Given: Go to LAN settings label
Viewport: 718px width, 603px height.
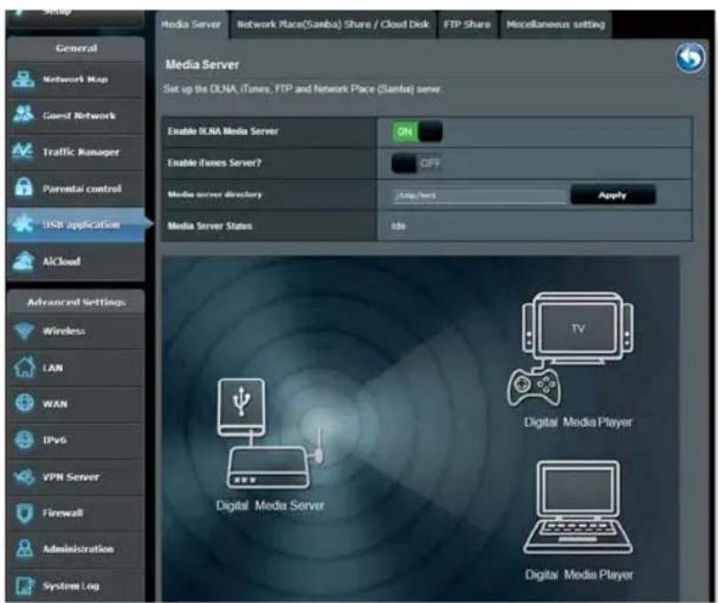Looking at the screenshot, I should point(52,368).
